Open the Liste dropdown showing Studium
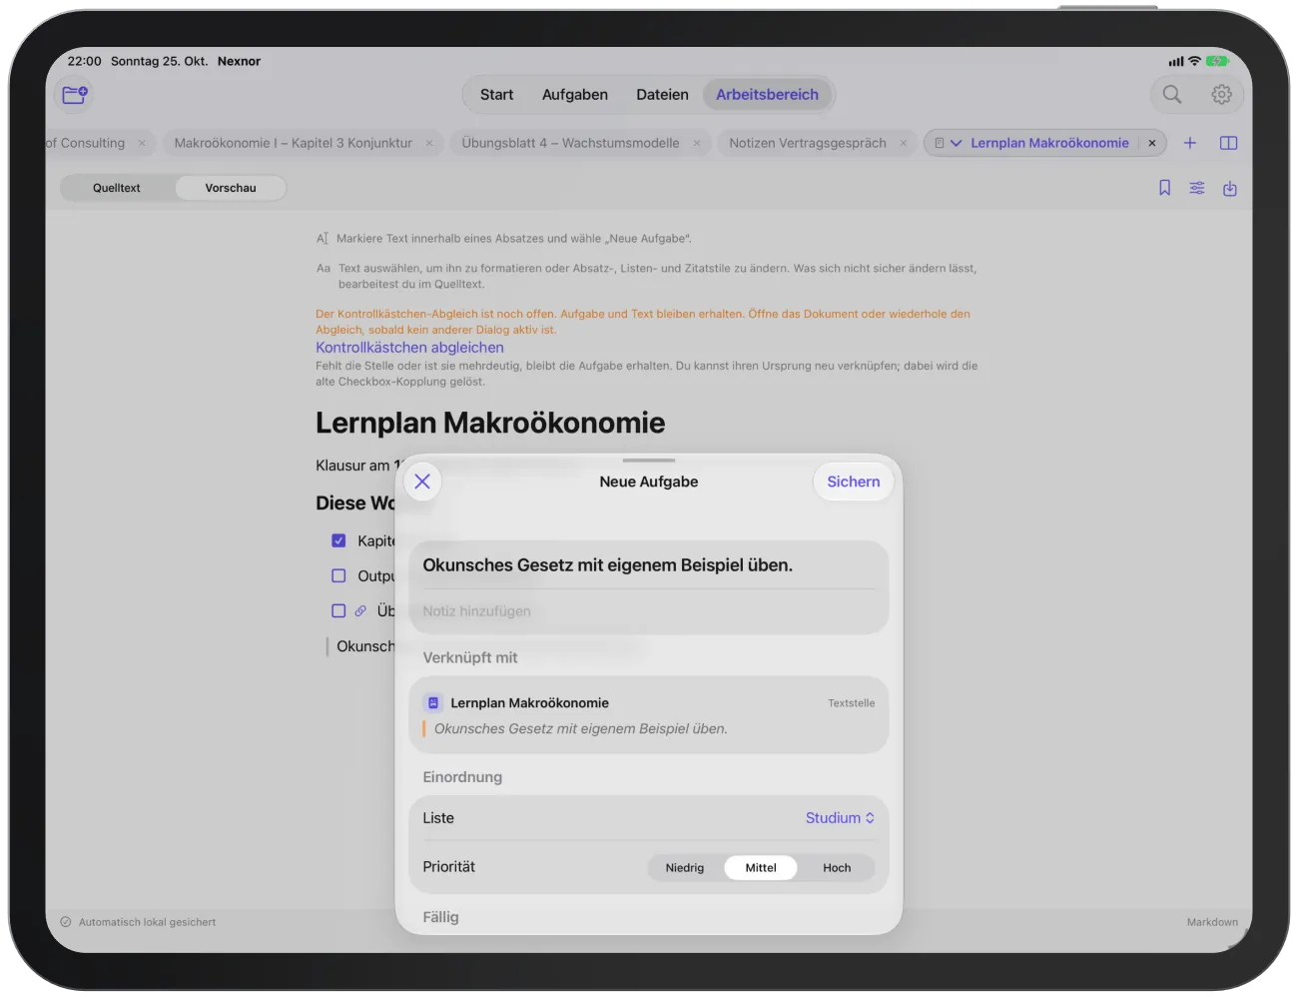Image resolution: width=1298 pixels, height=997 pixels. (840, 818)
